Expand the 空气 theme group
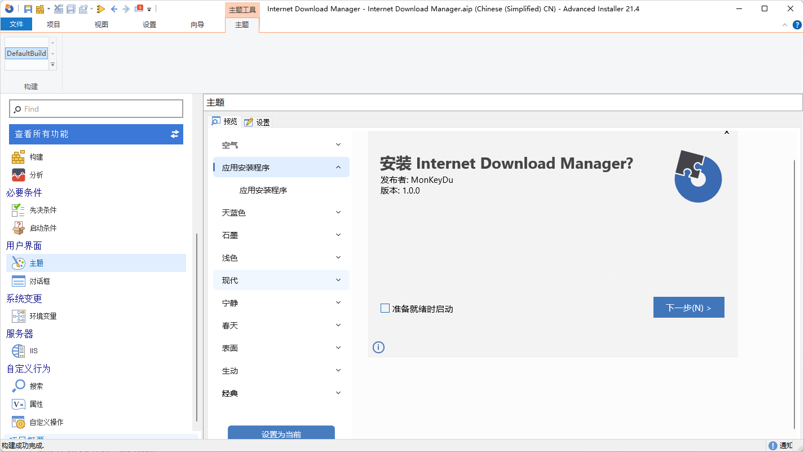The image size is (804, 452). (338, 144)
